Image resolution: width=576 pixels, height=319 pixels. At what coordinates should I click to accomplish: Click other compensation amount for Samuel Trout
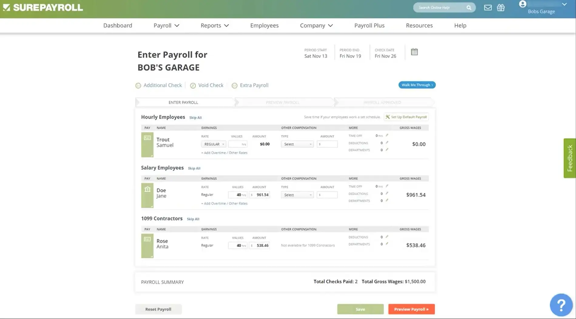[327, 144]
